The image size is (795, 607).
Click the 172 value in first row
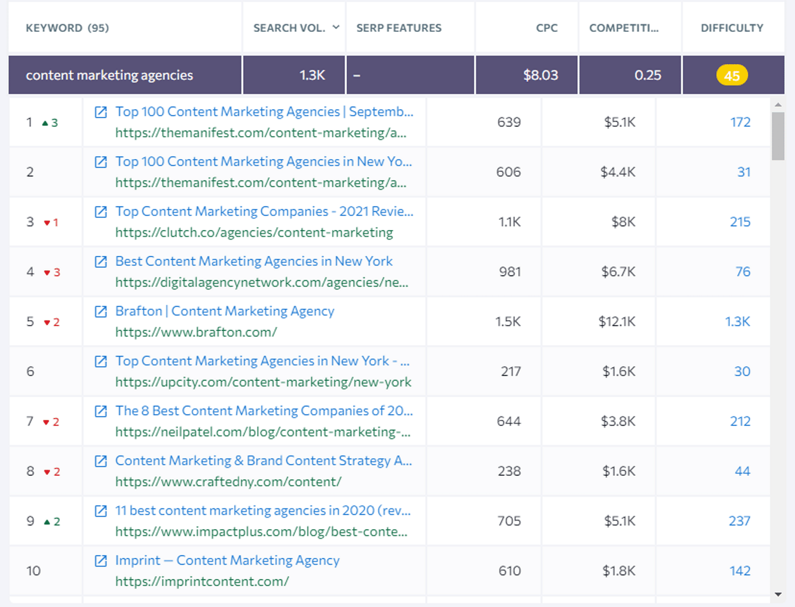pyautogui.click(x=740, y=122)
